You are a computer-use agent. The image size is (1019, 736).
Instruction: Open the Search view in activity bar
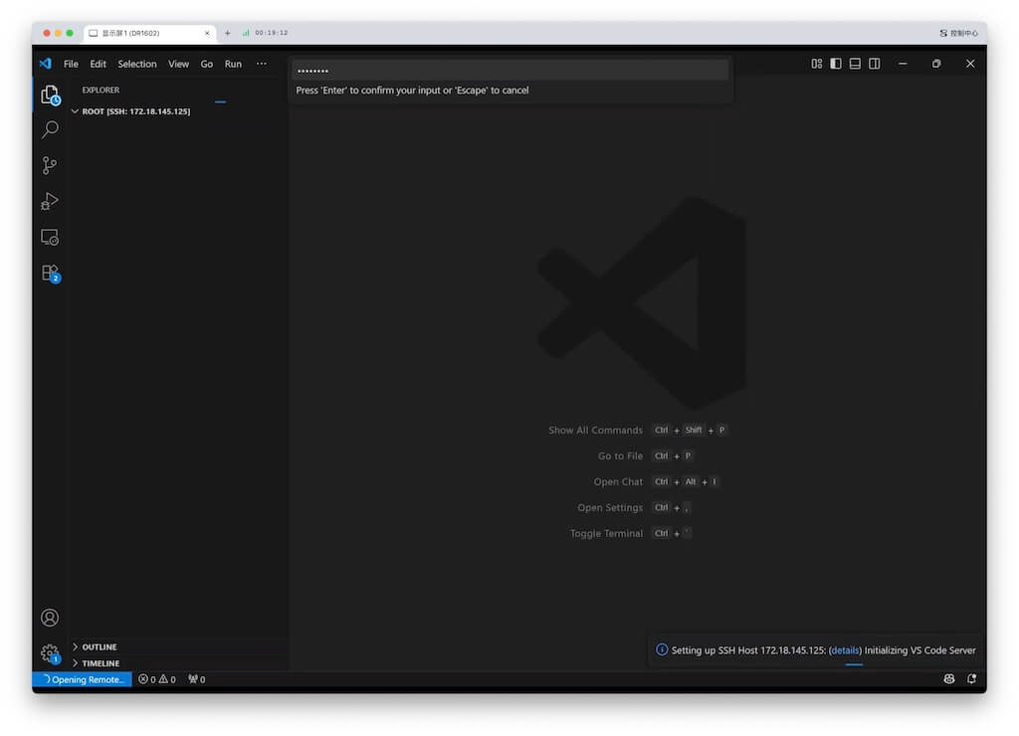[50, 130]
